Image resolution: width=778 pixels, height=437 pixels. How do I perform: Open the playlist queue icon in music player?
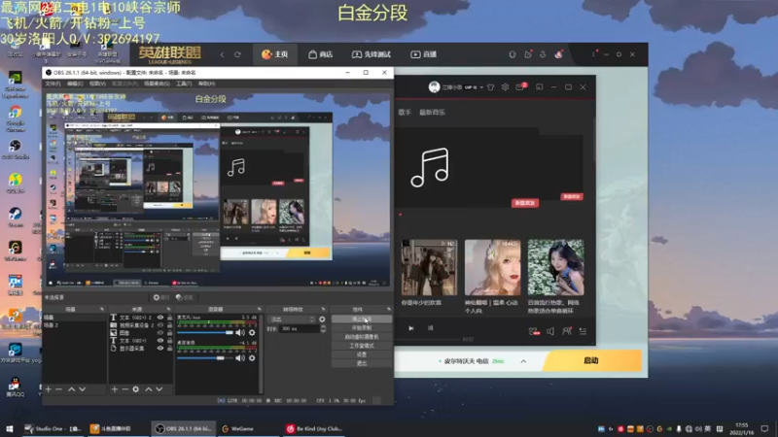click(x=583, y=331)
